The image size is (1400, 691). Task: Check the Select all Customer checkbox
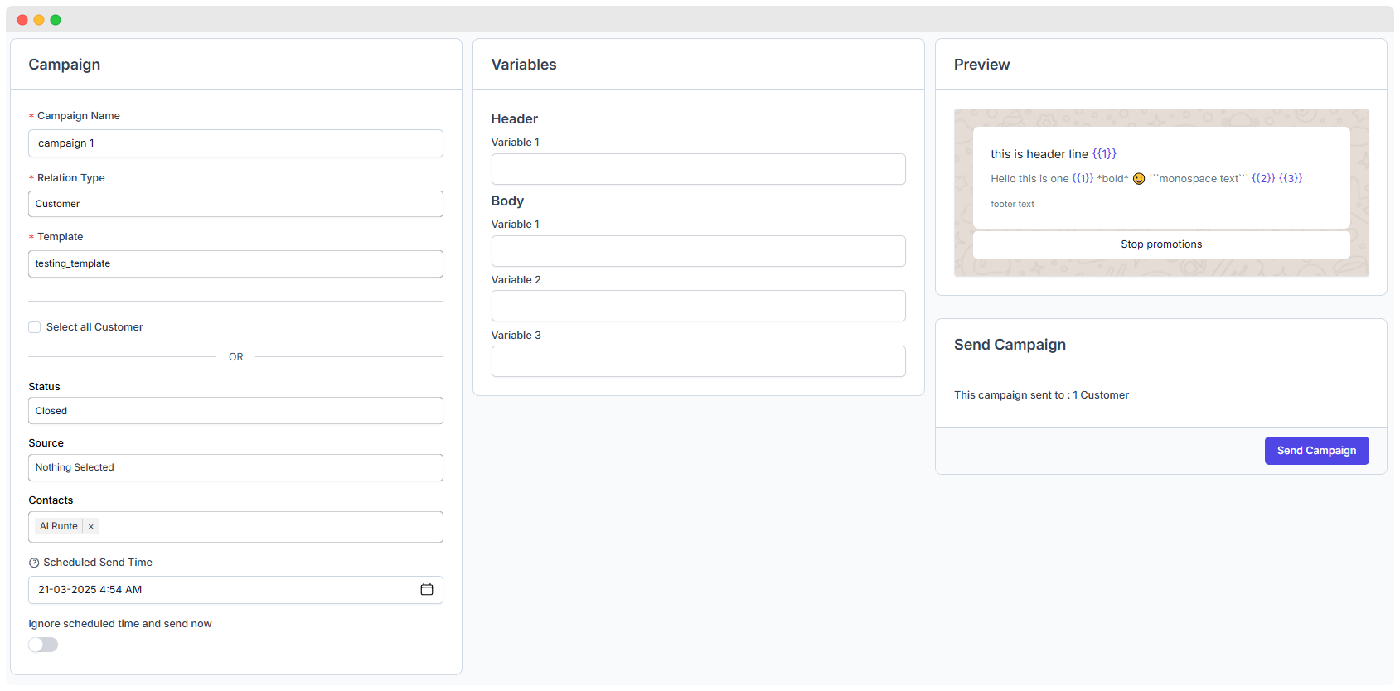point(34,327)
